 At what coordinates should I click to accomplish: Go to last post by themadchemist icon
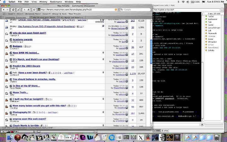[127, 35]
